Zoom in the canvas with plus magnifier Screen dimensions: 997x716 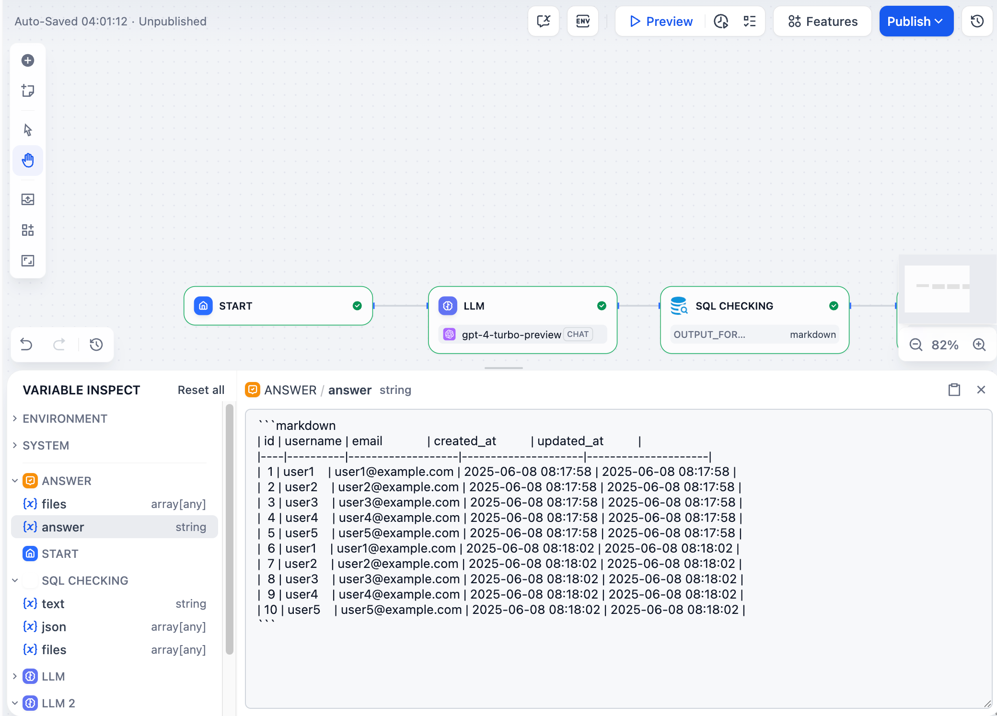979,345
